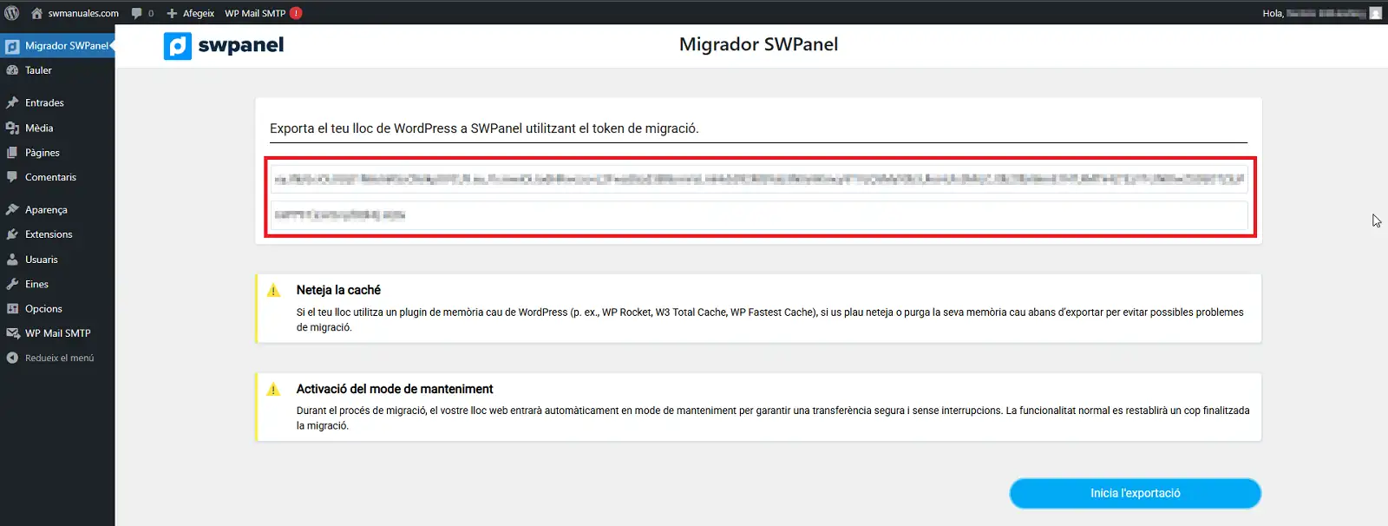Open WP Mail SMTP red alert badge
Viewport: 1388px width, 526px height.
click(x=296, y=13)
